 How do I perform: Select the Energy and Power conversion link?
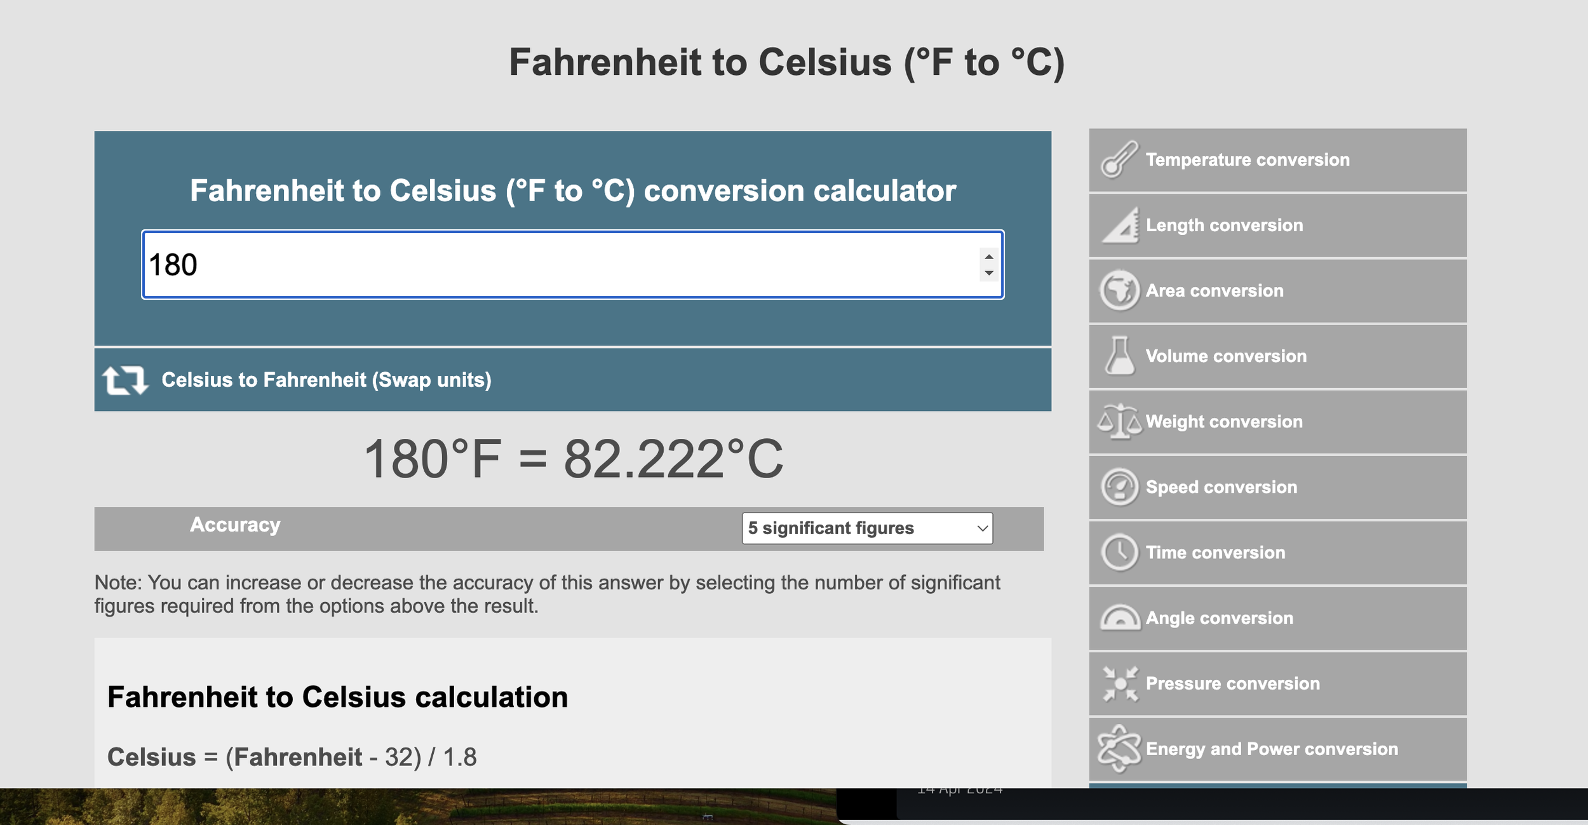pos(1277,749)
